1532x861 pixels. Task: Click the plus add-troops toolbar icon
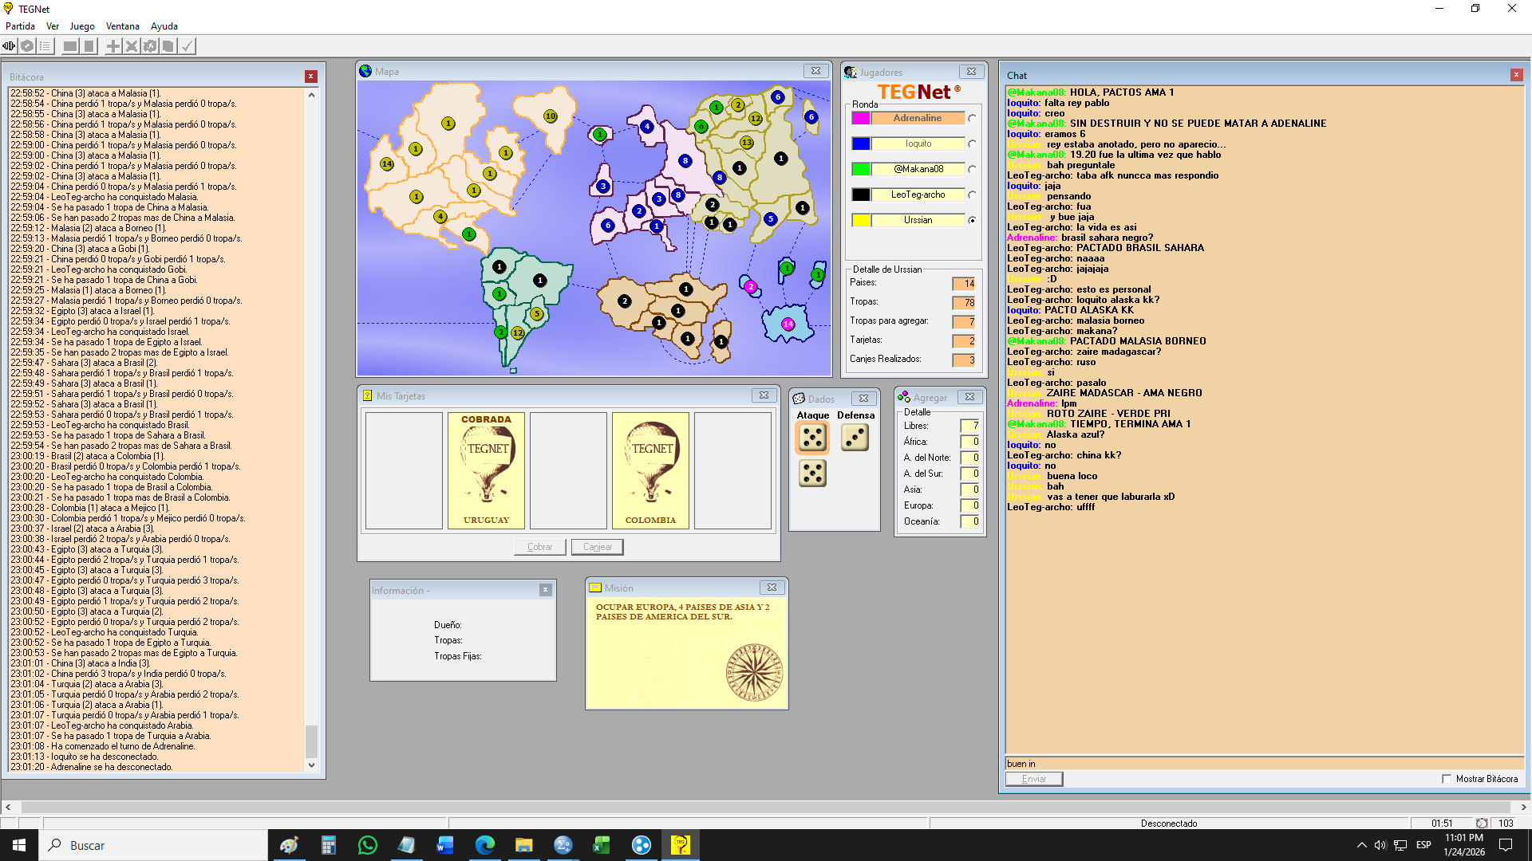pyautogui.click(x=113, y=46)
